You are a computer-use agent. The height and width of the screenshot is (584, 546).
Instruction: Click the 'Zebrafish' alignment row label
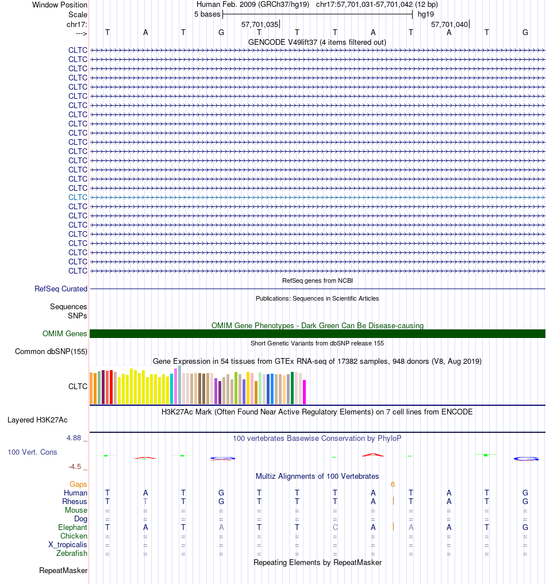point(71,553)
